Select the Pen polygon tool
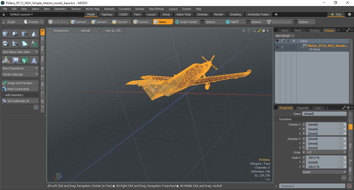Viewport: 354px width, 190px height. pyautogui.click(x=24, y=43)
